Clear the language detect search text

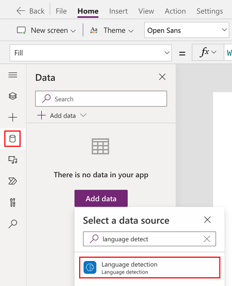(x=207, y=239)
